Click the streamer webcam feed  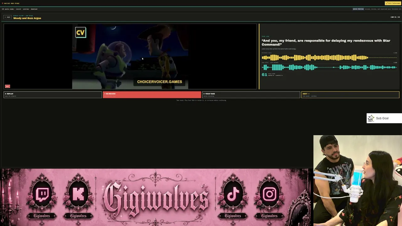pyautogui.click(x=358, y=180)
